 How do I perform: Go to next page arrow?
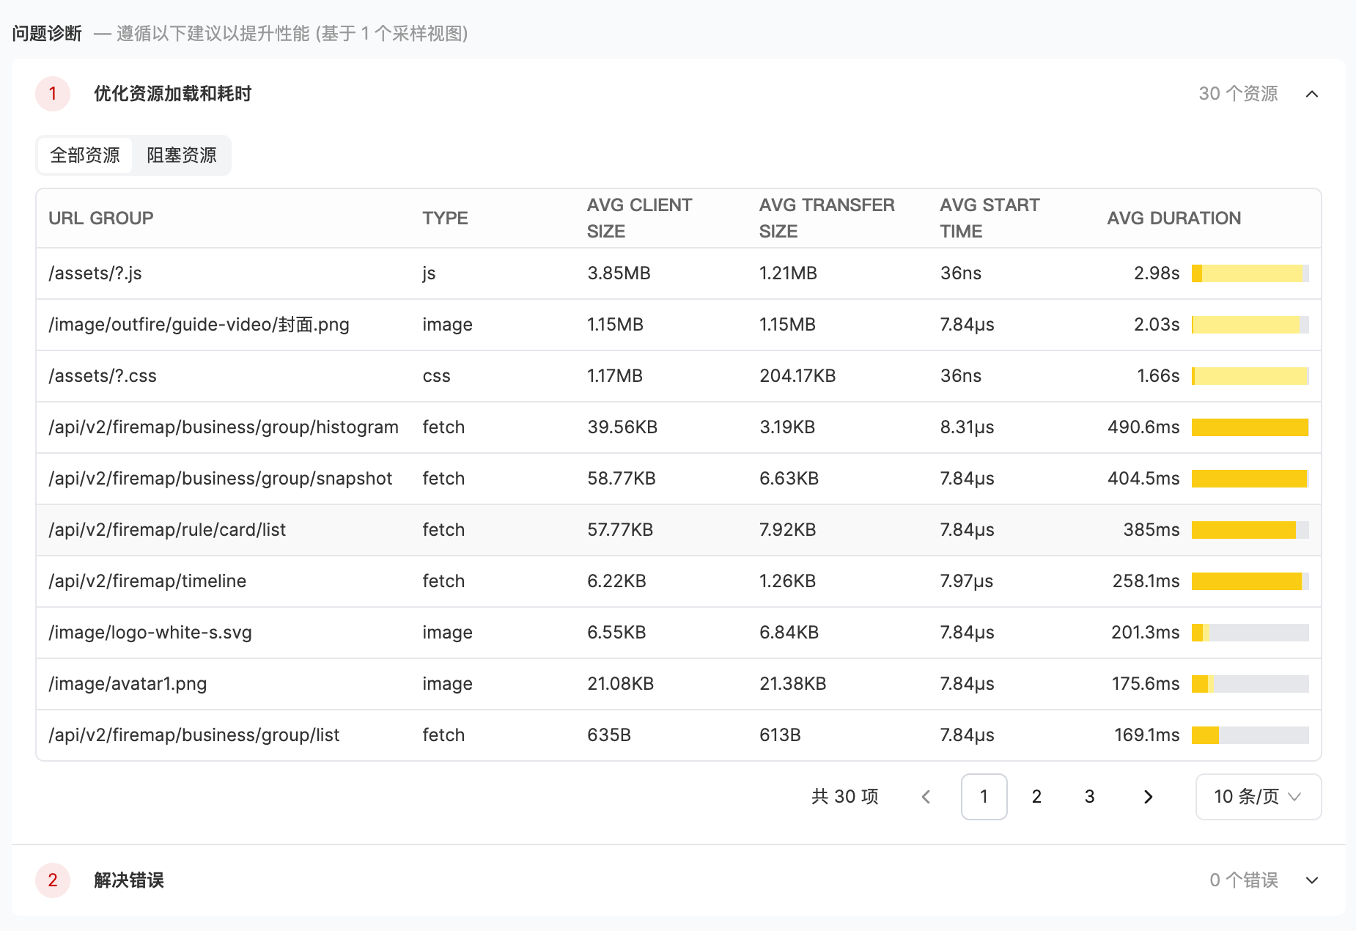pyautogui.click(x=1149, y=797)
